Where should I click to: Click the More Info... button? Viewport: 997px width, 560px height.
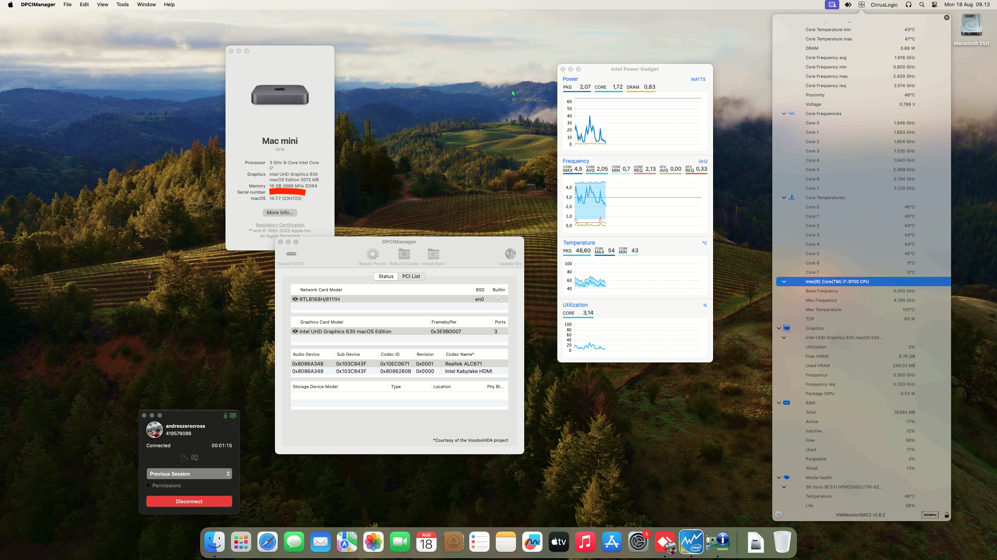point(280,213)
